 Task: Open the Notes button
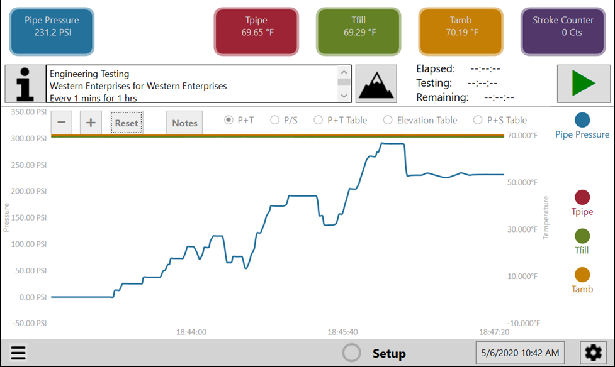184,123
